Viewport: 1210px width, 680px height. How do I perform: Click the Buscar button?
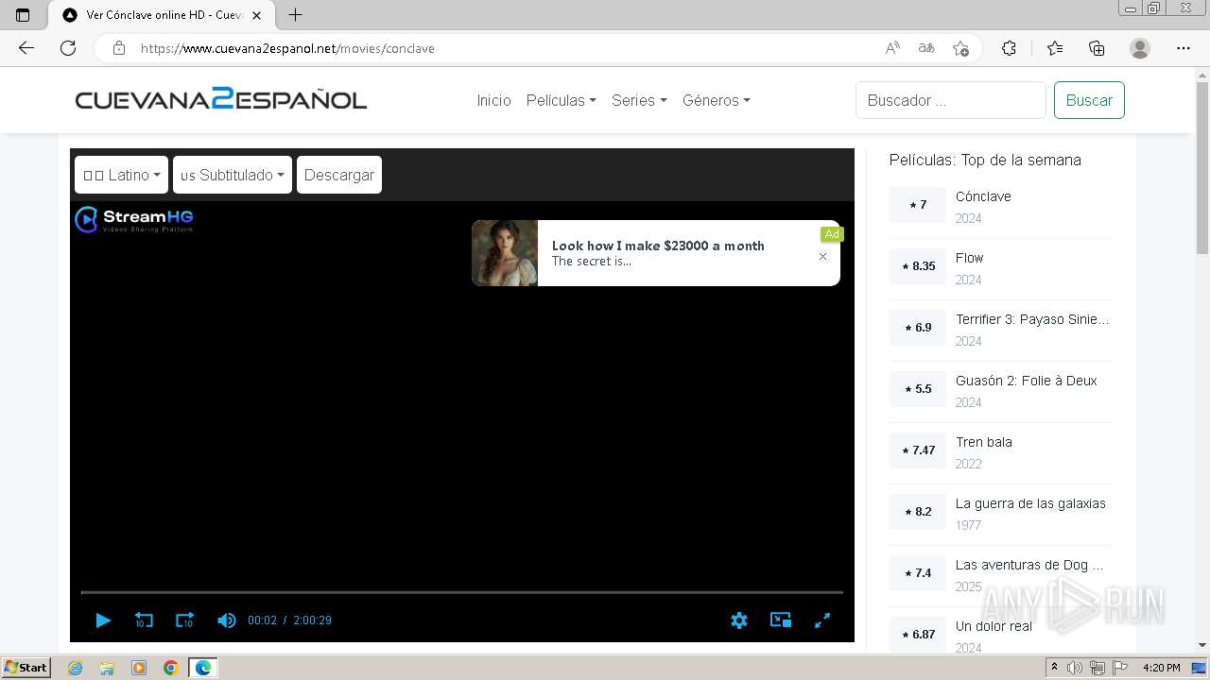[x=1089, y=100]
